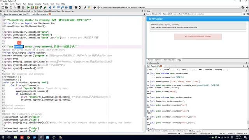Click the Help Object input field
Viewport: 249px width, 140px height.
click(205, 14)
